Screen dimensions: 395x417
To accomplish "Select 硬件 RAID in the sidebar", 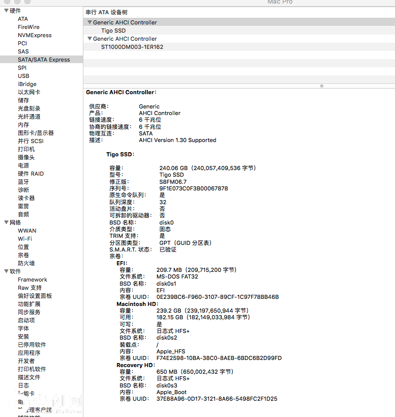I will 31,174.
